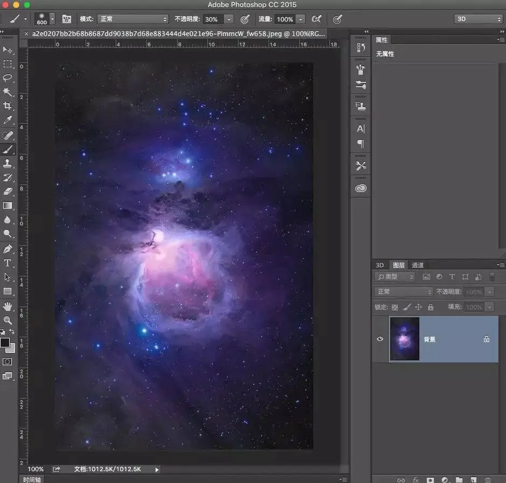Image resolution: width=506 pixels, height=483 pixels.
Task: Switch to the 通道 tab
Action: click(x=418, y=265)
